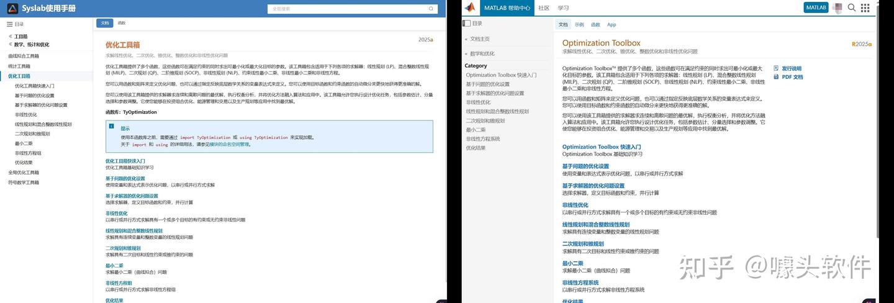Click the blue MATLAB button in header
Viewport: 894px width, 303px height.
click(816, 7)
